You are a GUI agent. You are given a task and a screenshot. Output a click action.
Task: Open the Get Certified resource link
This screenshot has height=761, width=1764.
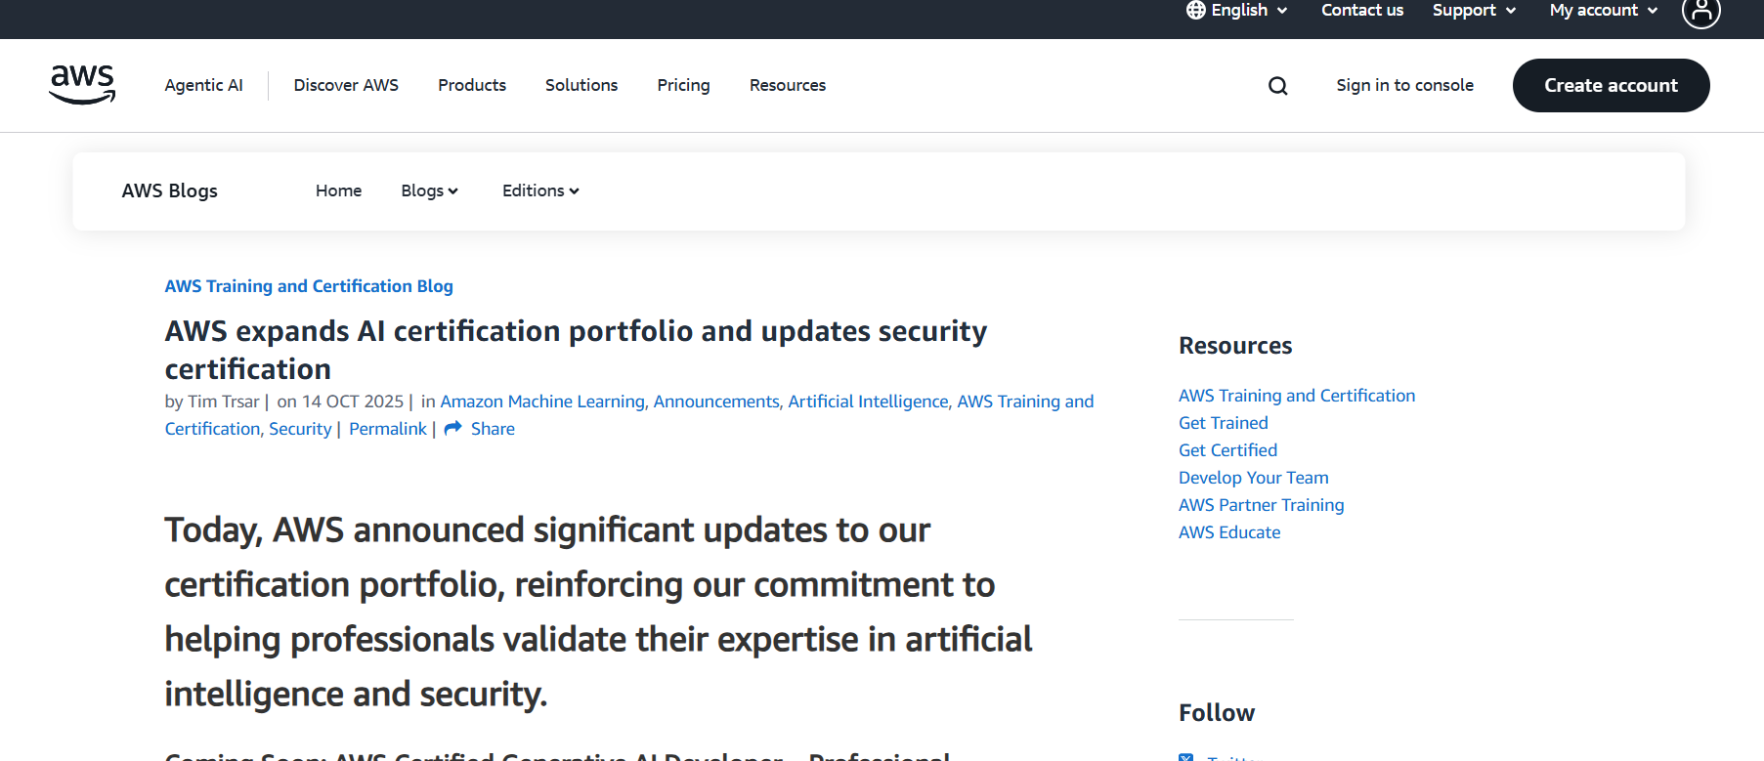point(1227,450)
